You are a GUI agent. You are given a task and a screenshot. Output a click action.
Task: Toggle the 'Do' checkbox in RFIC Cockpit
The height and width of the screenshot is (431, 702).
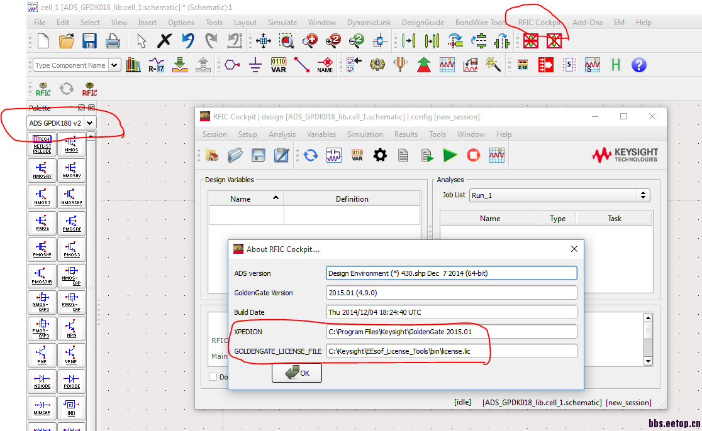coord(213,377)
